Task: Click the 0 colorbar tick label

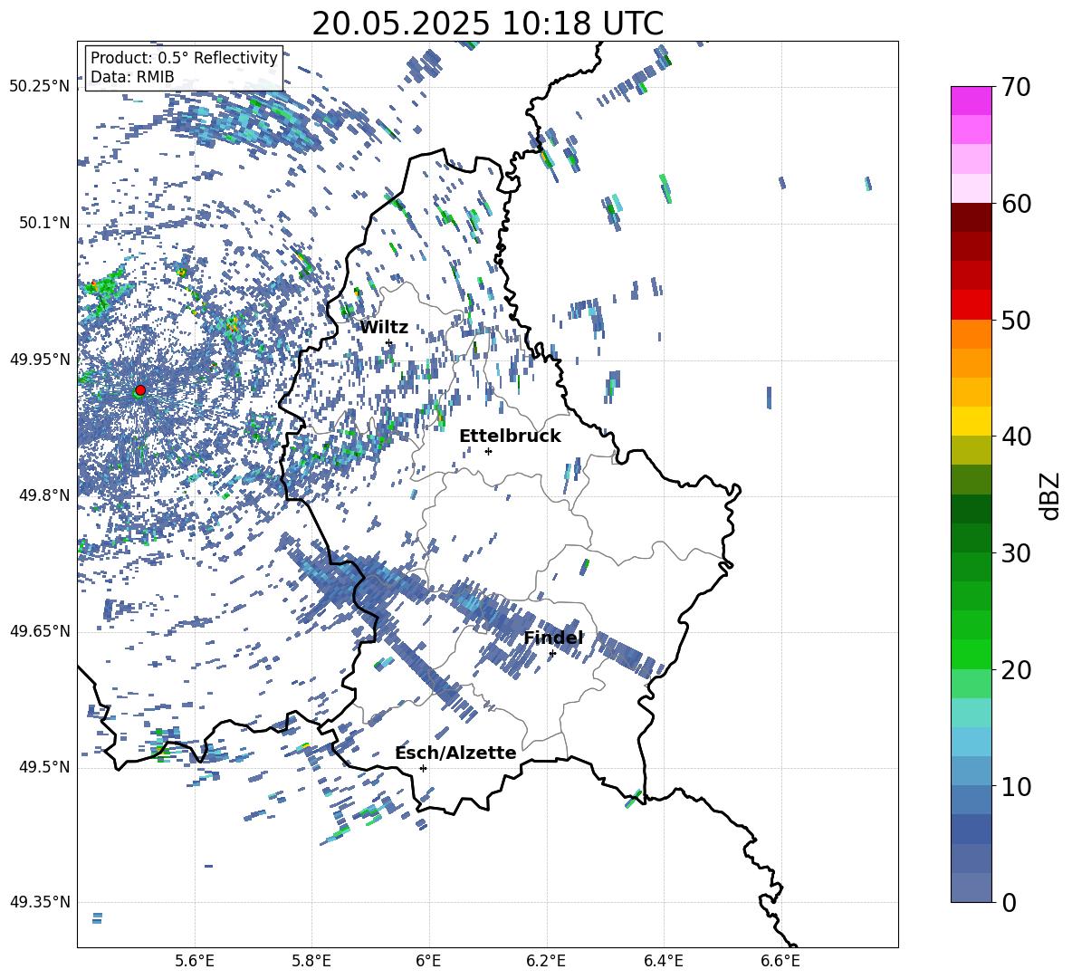Action: click(x=1010, y=903)
